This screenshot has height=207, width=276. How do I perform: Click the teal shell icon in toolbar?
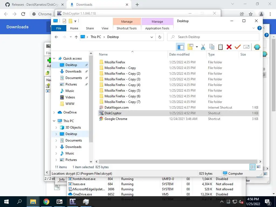click(257, 47)
